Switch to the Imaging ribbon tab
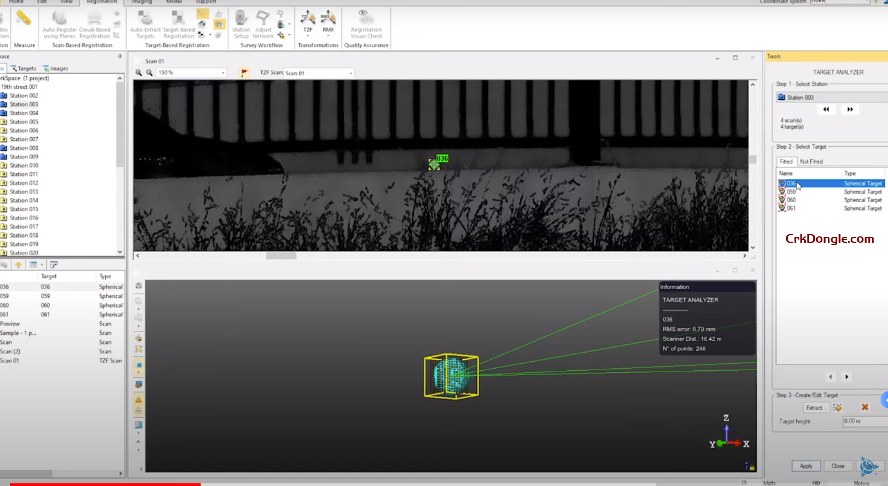Image resolution: width=888 pixels, height=486 pixels. pos(141,2)
